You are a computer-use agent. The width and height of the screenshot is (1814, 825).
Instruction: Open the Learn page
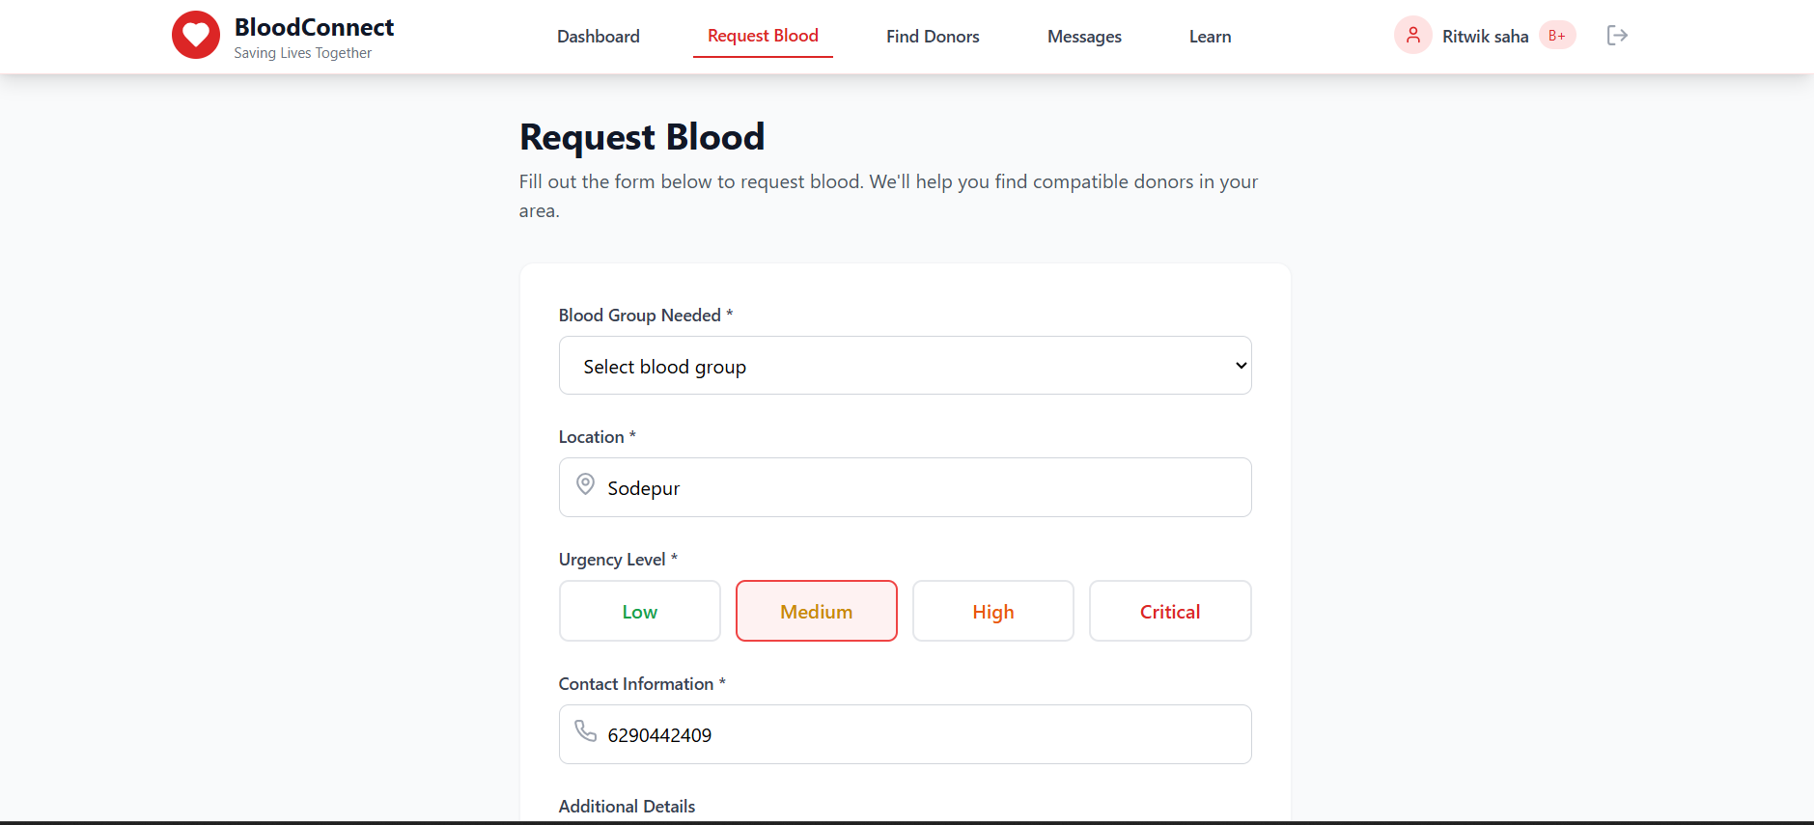1210,36
